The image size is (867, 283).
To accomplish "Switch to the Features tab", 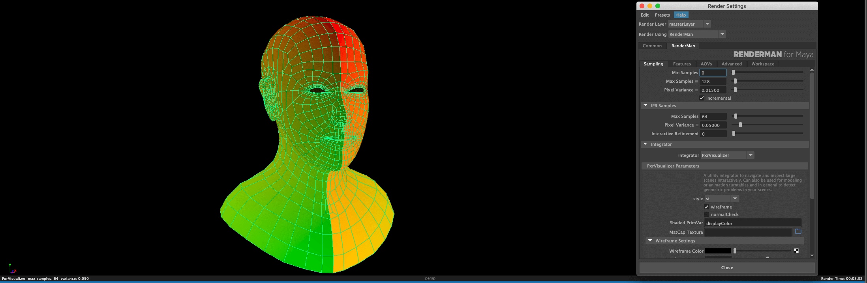I will (682, 64).
